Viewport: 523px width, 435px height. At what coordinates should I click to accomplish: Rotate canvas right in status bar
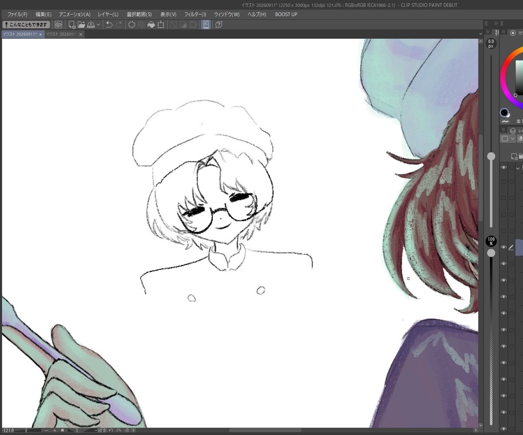[x=119, y=431]
